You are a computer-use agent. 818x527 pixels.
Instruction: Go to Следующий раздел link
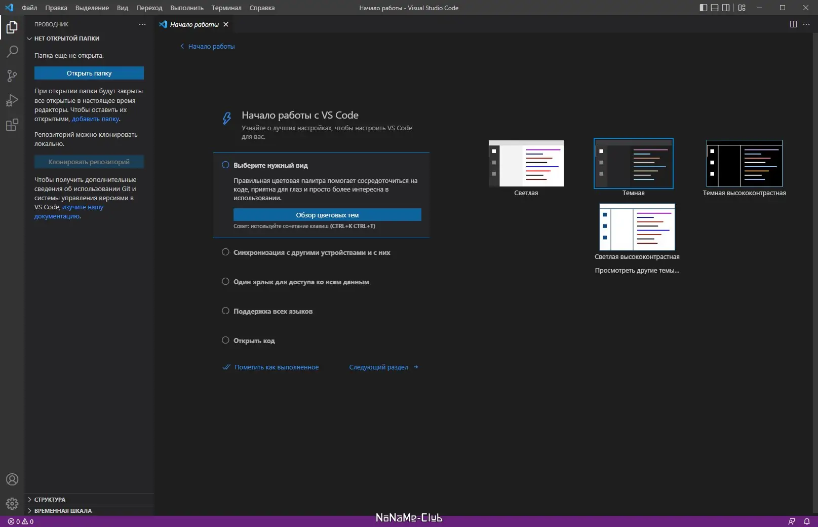(x=378, y=367)
